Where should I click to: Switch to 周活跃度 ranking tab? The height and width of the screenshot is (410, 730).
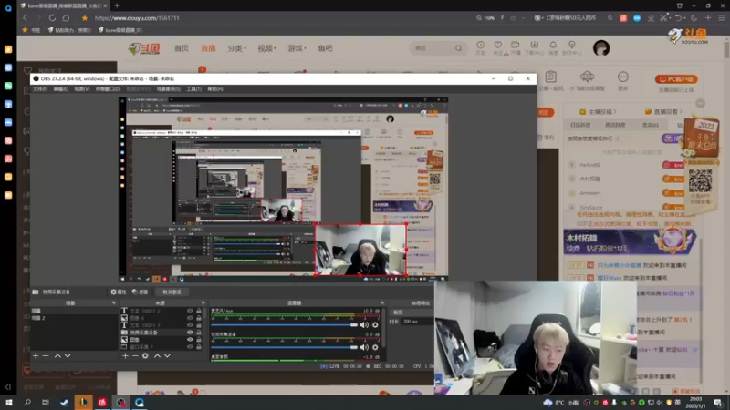point(615,125)
